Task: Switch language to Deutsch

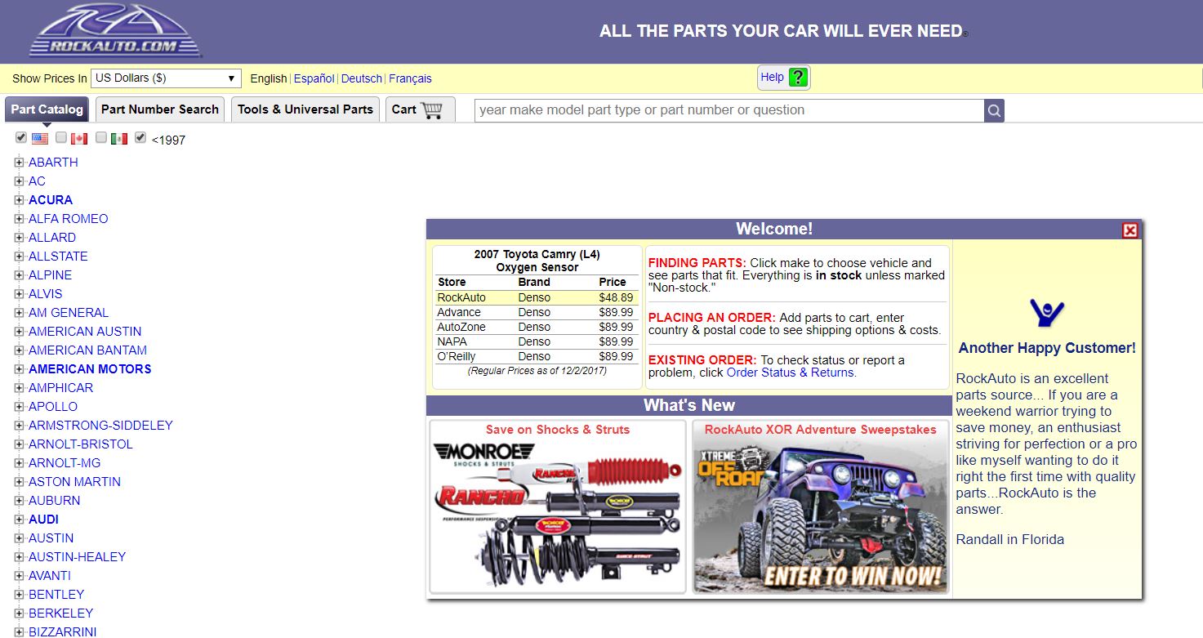Action: click(x=362, y=78)
